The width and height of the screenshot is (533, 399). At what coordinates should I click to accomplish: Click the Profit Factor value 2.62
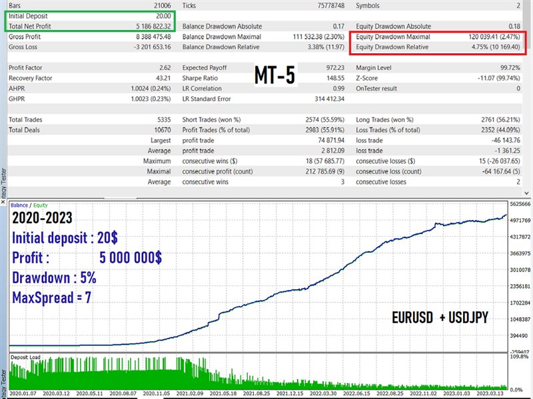click(x=165, y=68)
